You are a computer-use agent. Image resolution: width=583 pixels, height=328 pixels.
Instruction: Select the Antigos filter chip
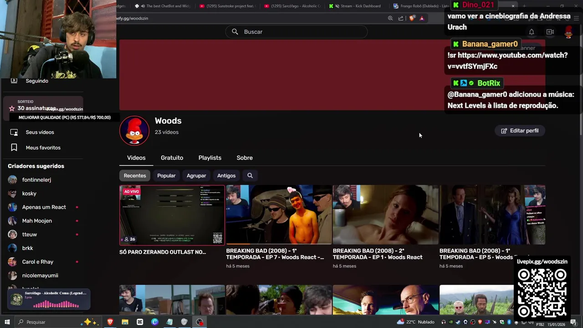226,175
